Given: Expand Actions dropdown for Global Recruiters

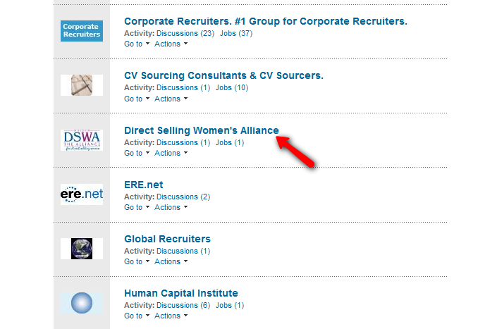Looking at the screenshot, I should (x=171, y=261).
